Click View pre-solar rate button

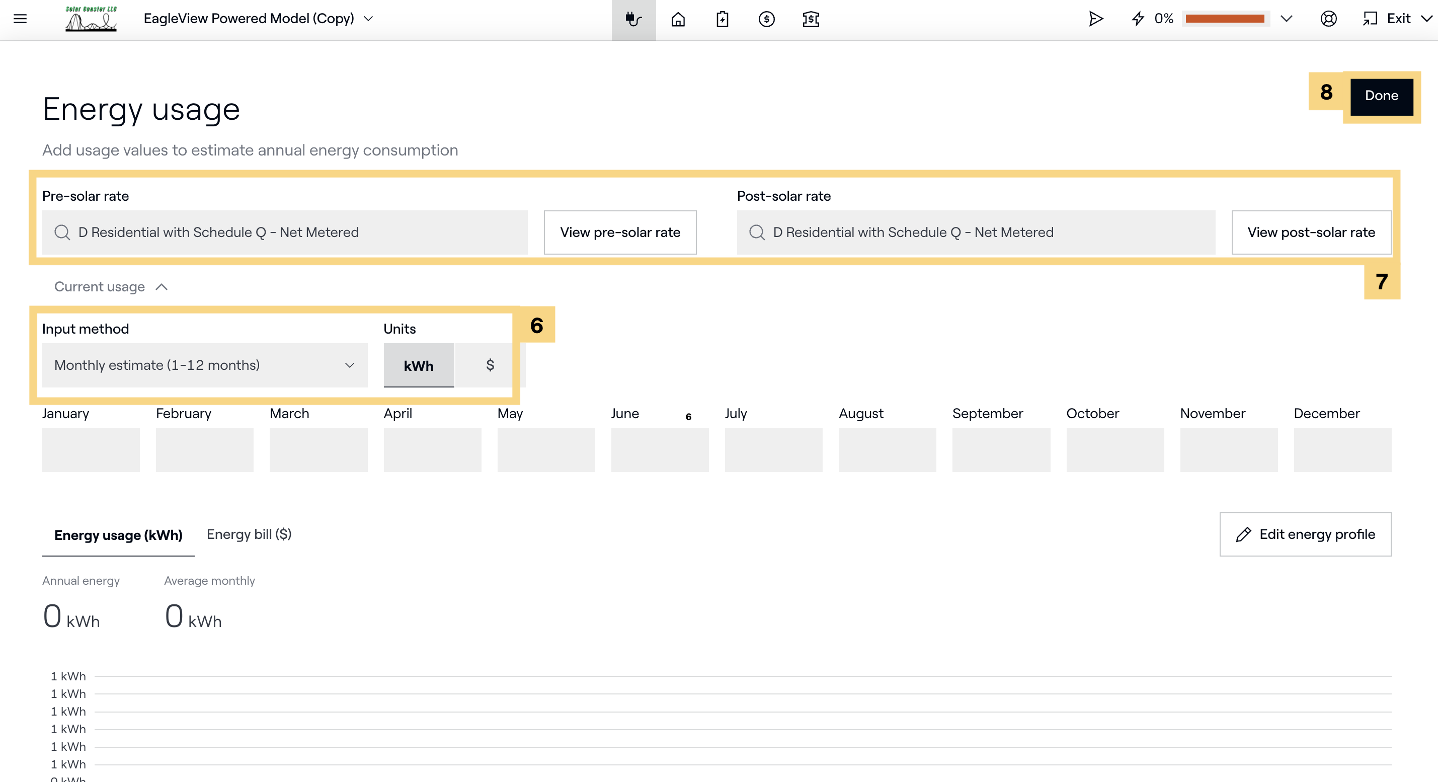click(x=620, y=232)
